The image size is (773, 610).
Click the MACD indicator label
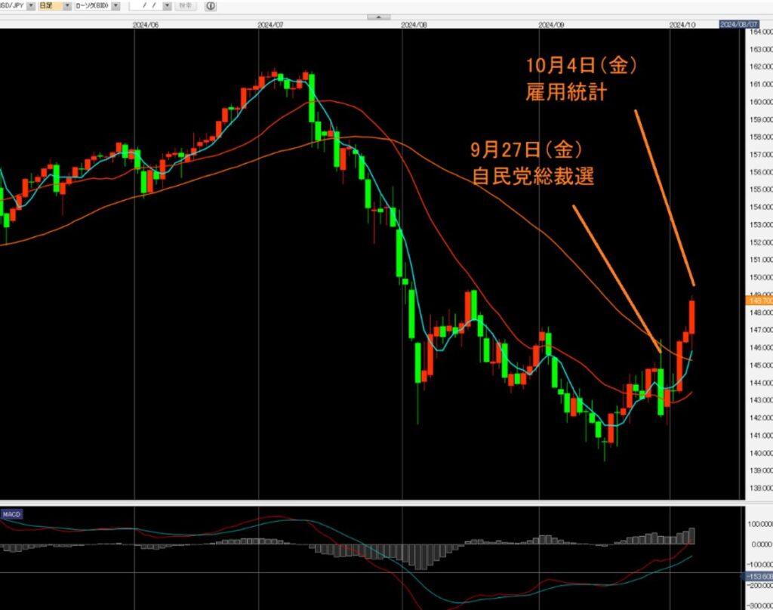11,514
